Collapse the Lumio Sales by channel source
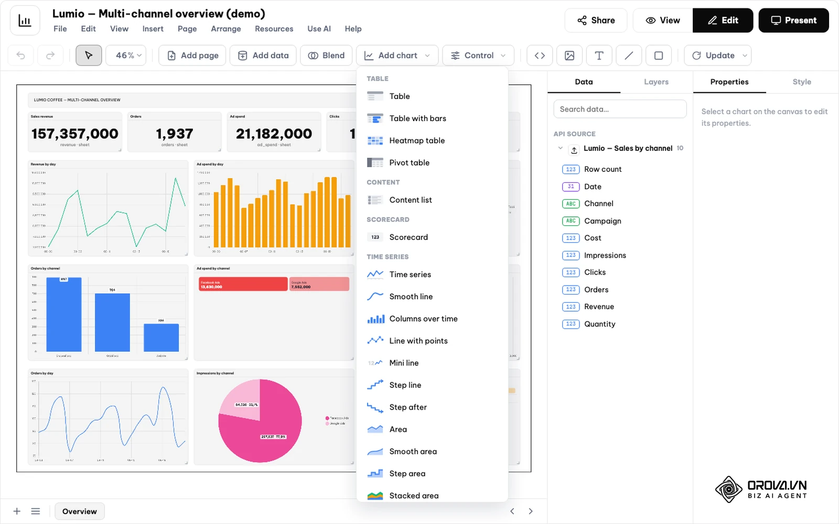The width and height of the screenshot is (839, 524). coord(561,148)
